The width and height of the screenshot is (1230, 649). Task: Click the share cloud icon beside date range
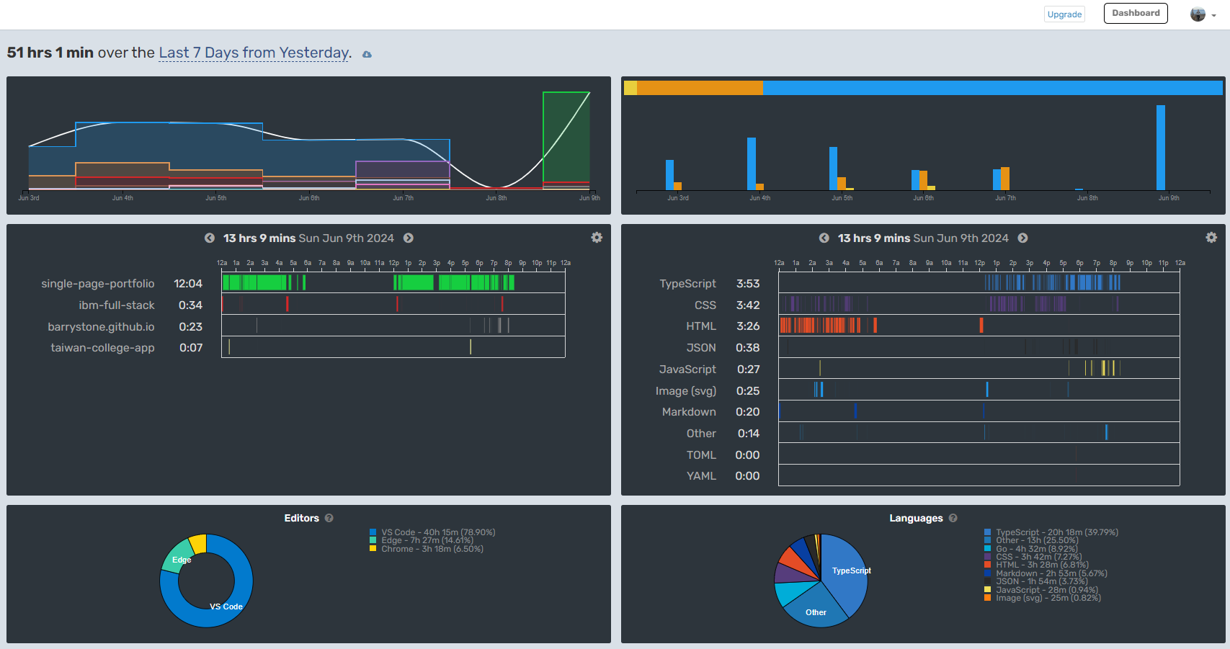(367, 55)
